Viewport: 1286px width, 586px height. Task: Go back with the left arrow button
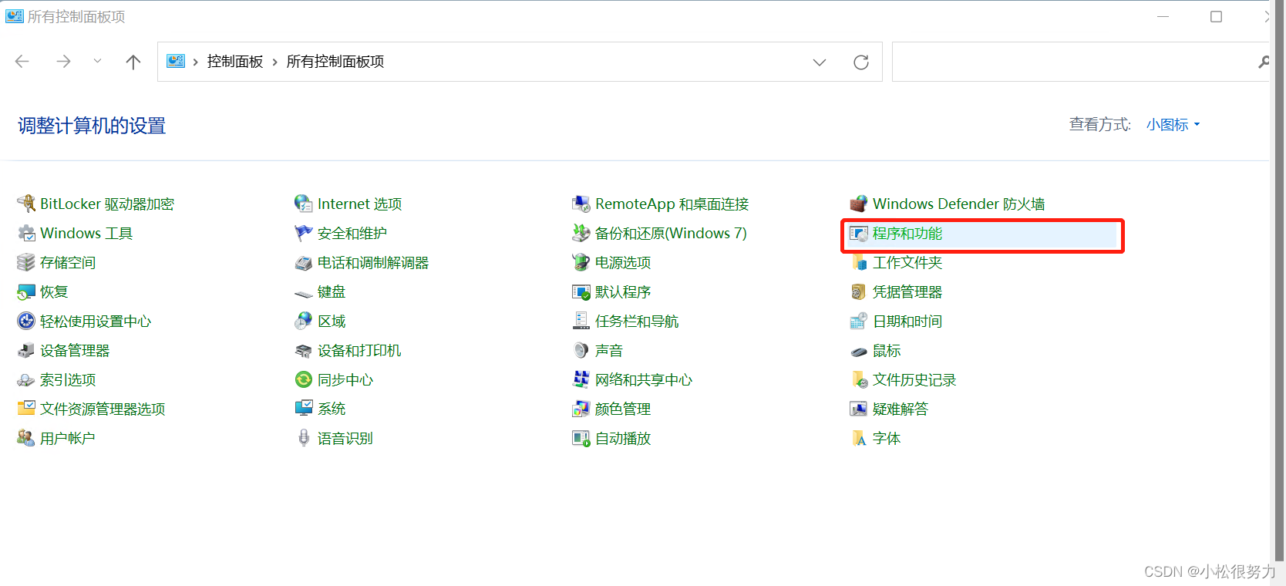(22, 62)
